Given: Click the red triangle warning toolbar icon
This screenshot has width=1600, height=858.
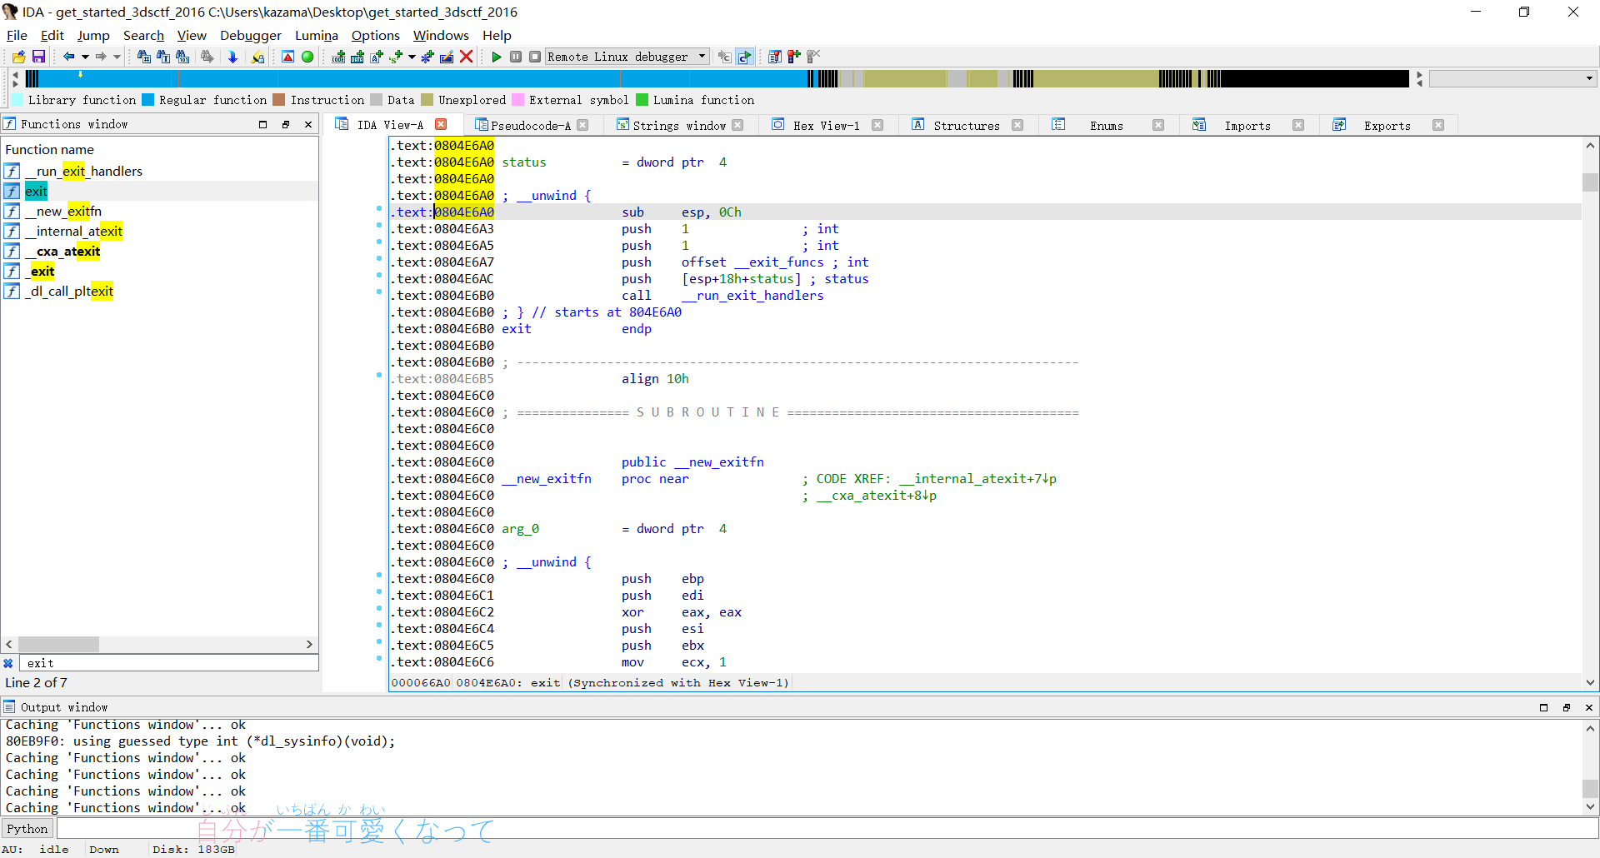Looking at the screenshot, I should [x=287, y=57].
